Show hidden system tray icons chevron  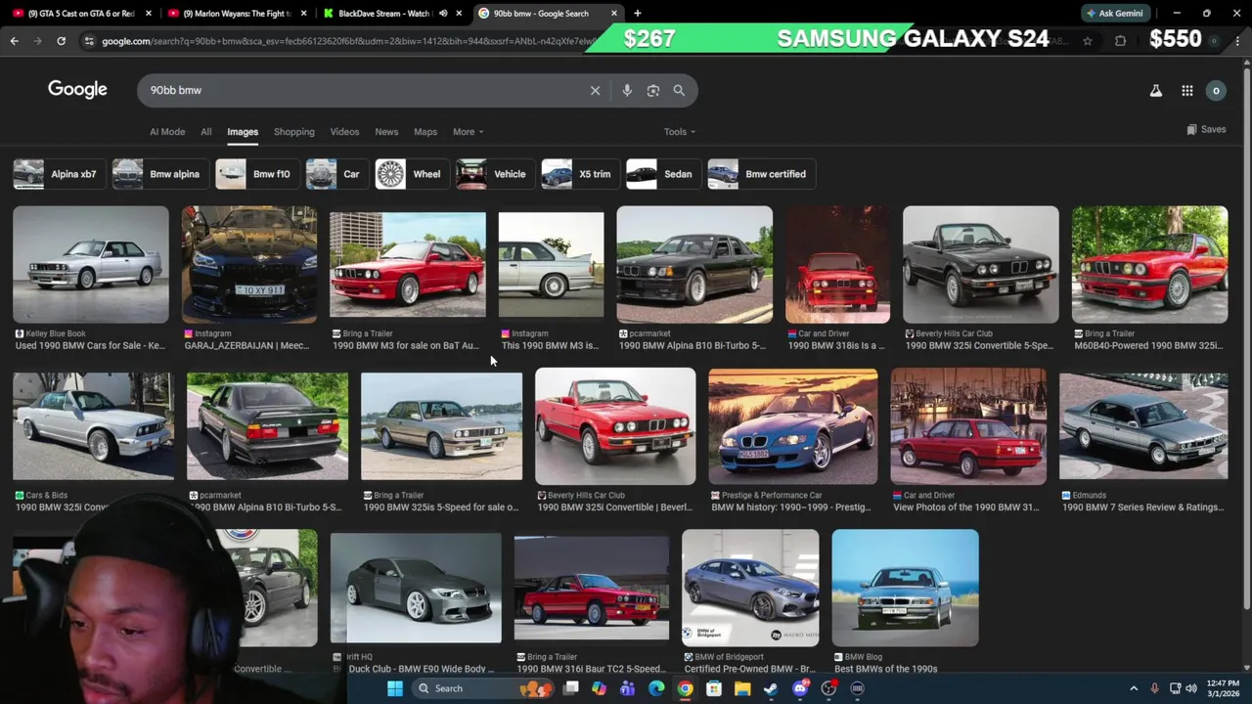[x=1134, y=688]
